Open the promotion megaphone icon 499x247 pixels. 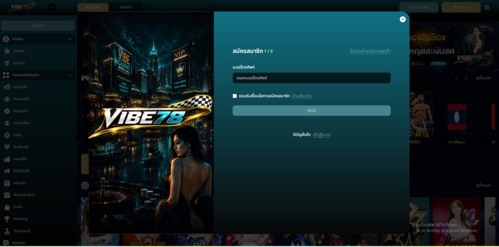point(7,171)
